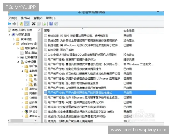Click the Delete (X) toolbar icon
The image size is (172, 137).
click(34, 24)
